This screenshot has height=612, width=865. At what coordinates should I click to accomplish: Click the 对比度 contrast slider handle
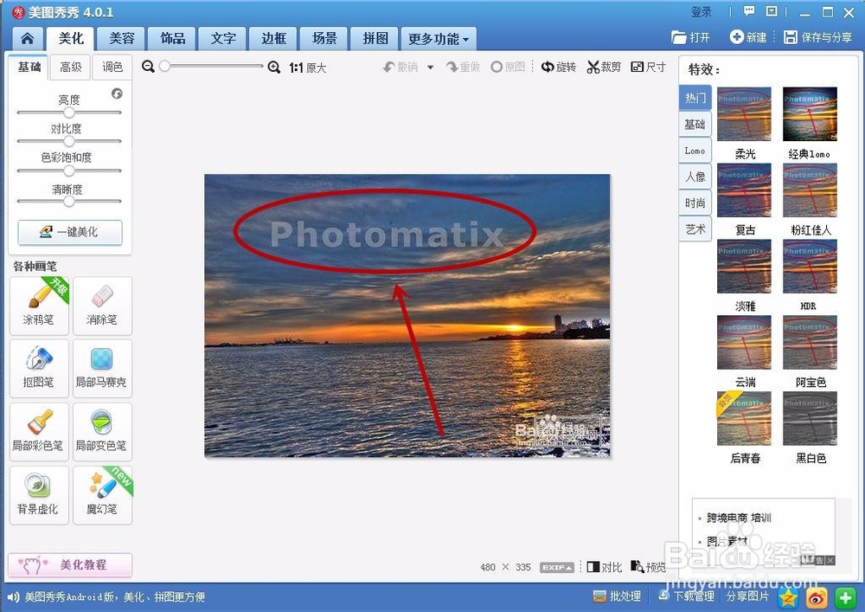coord(69,141)
